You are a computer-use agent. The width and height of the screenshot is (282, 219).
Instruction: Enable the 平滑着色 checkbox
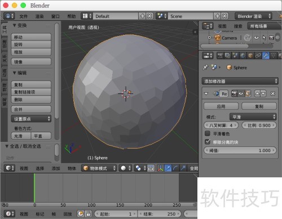click(x=208, y=133)
